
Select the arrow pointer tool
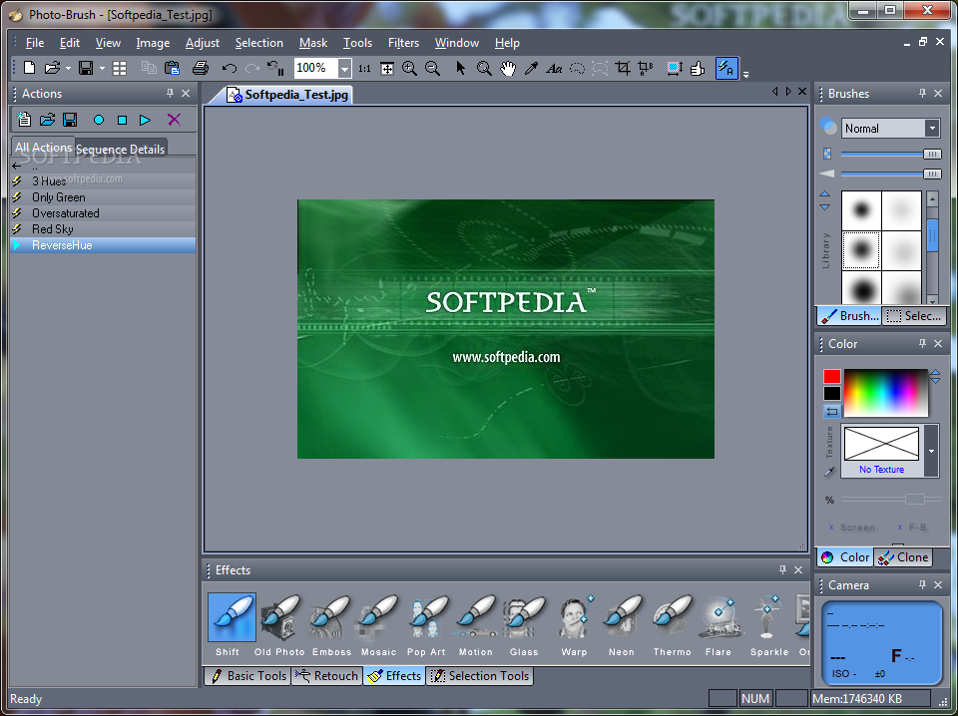click(x=461, y=68)
